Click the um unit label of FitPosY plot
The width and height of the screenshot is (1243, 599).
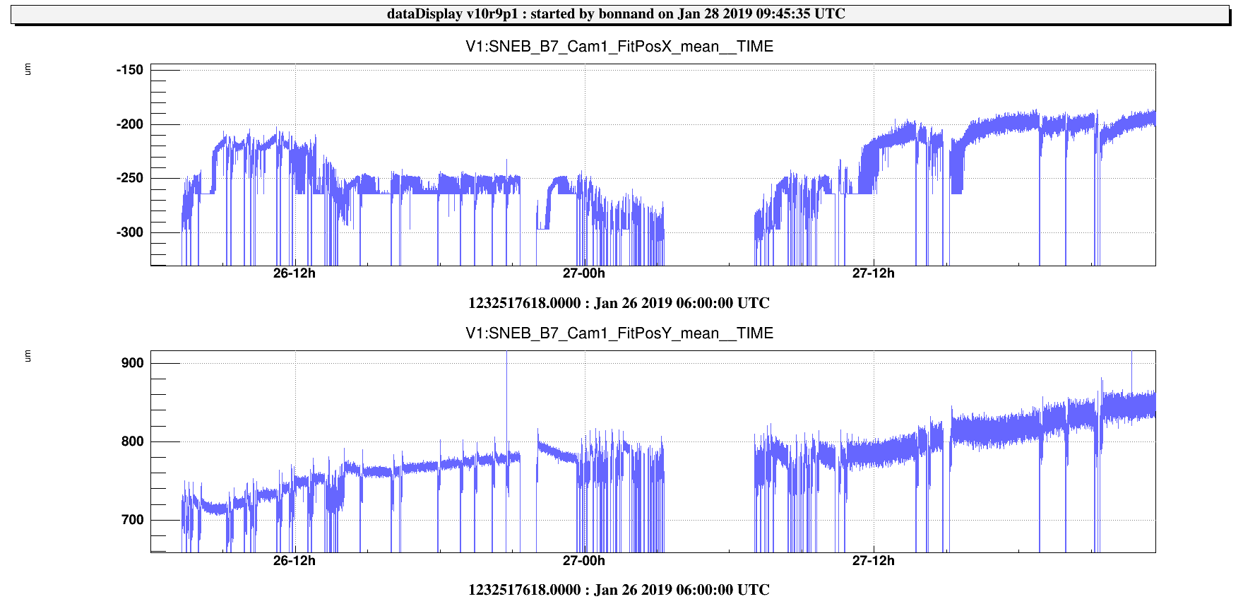[28, 356]
